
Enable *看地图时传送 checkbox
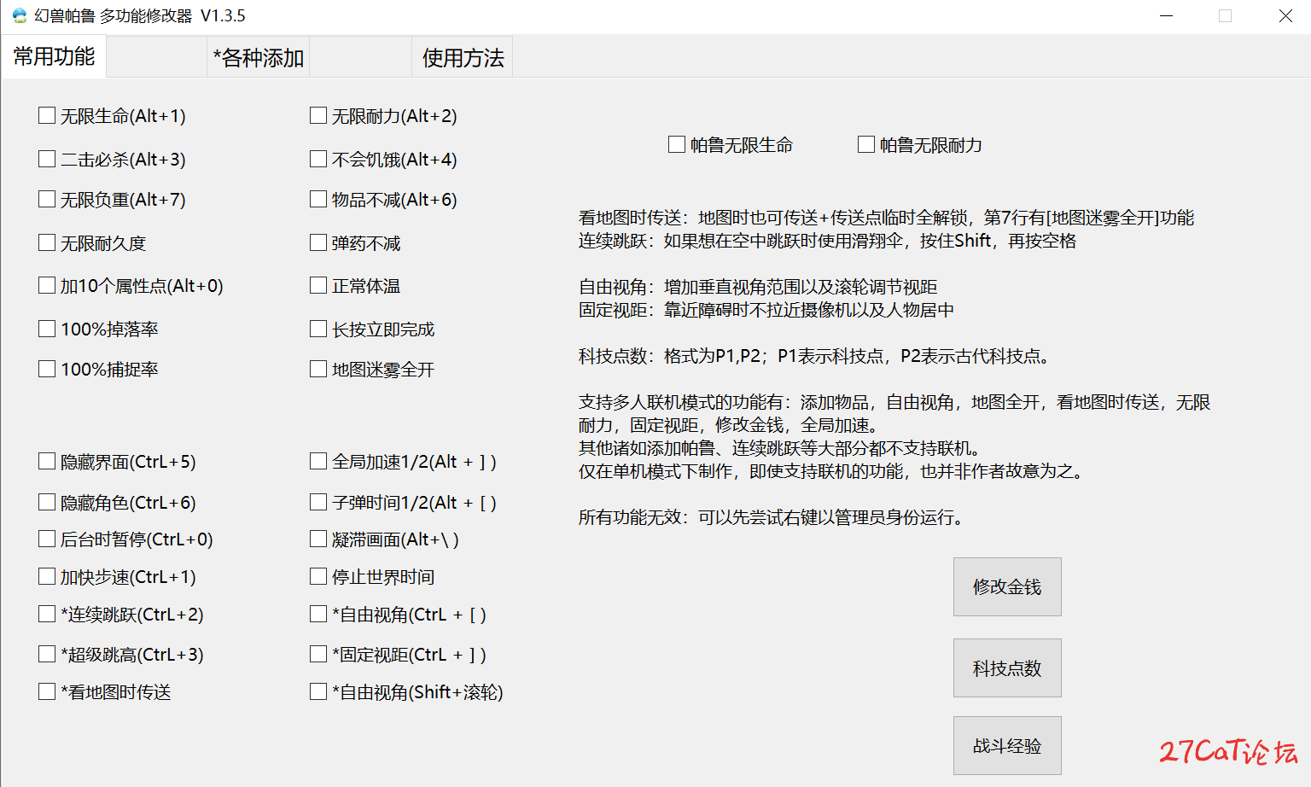[47, 691]
